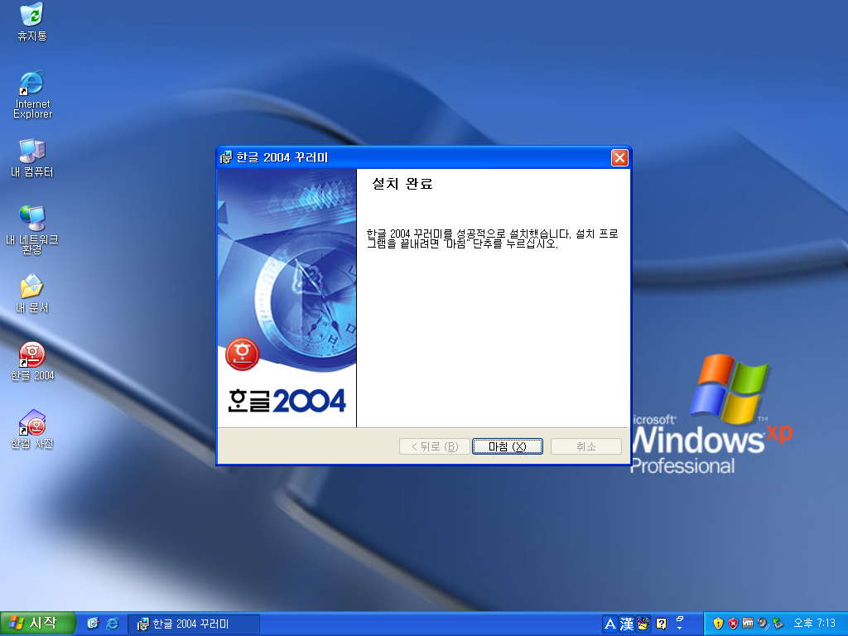Click the red security alert shield tray icon
Viewport: 848px width, 636px height.
tap(733, 624)
